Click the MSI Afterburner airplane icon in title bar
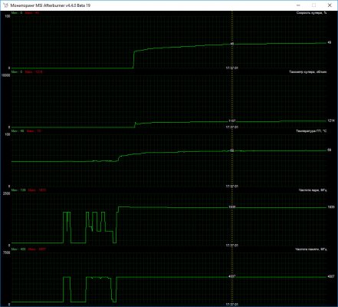This screenshot has width=338, height=307. tap(6, 5)
